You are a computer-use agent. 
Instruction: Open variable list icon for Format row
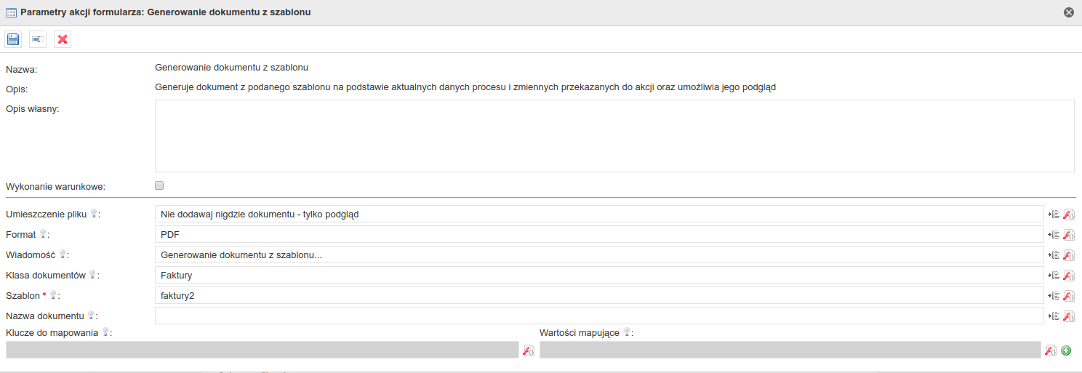(1053, 235)
